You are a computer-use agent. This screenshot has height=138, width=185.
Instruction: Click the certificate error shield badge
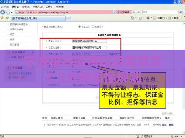[123, 12]
